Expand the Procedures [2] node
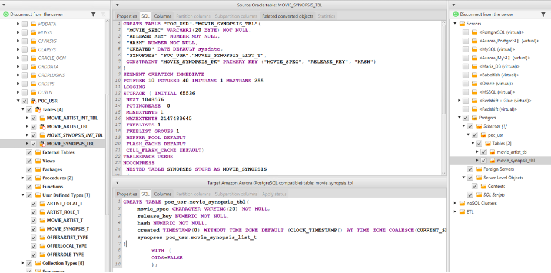Screen dimensions: 551x273 (23, 178)
